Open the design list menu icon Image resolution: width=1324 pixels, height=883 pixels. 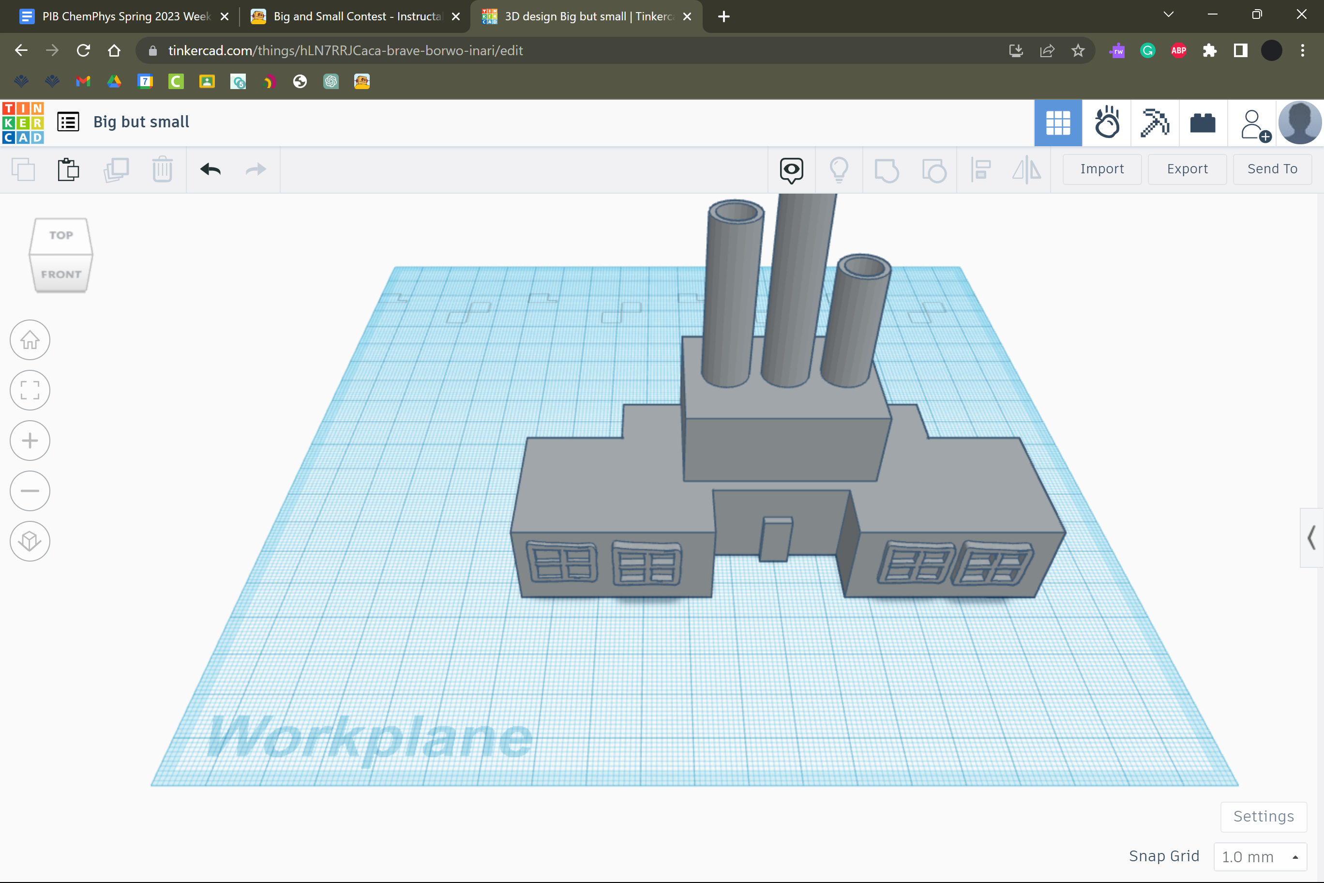point(68,122)
